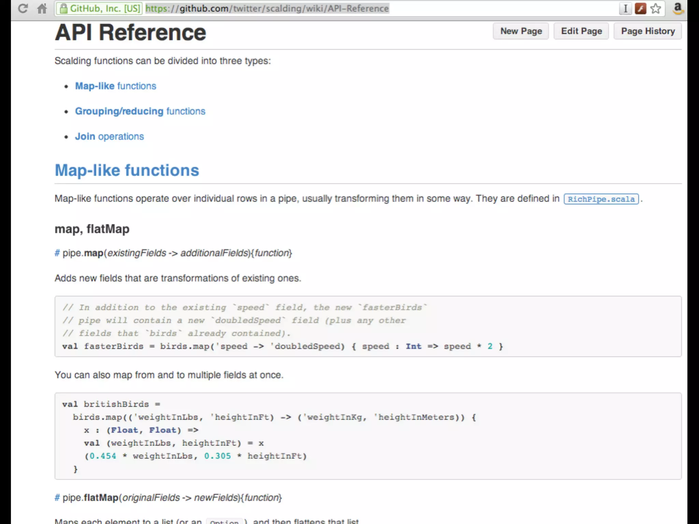View Page History

pyautogui.click(x=647, y=31)
